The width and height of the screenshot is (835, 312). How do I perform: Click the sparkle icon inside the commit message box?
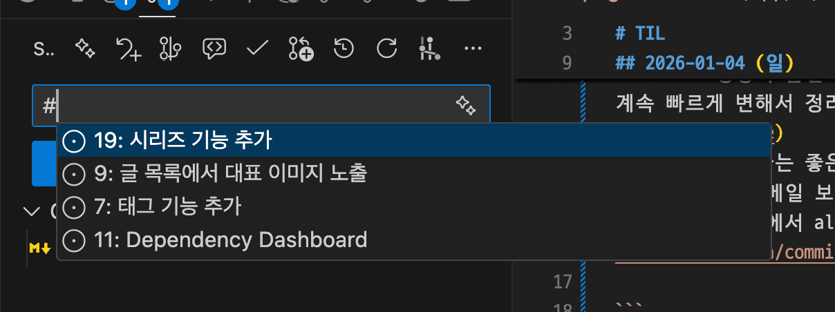pos(466,106)
